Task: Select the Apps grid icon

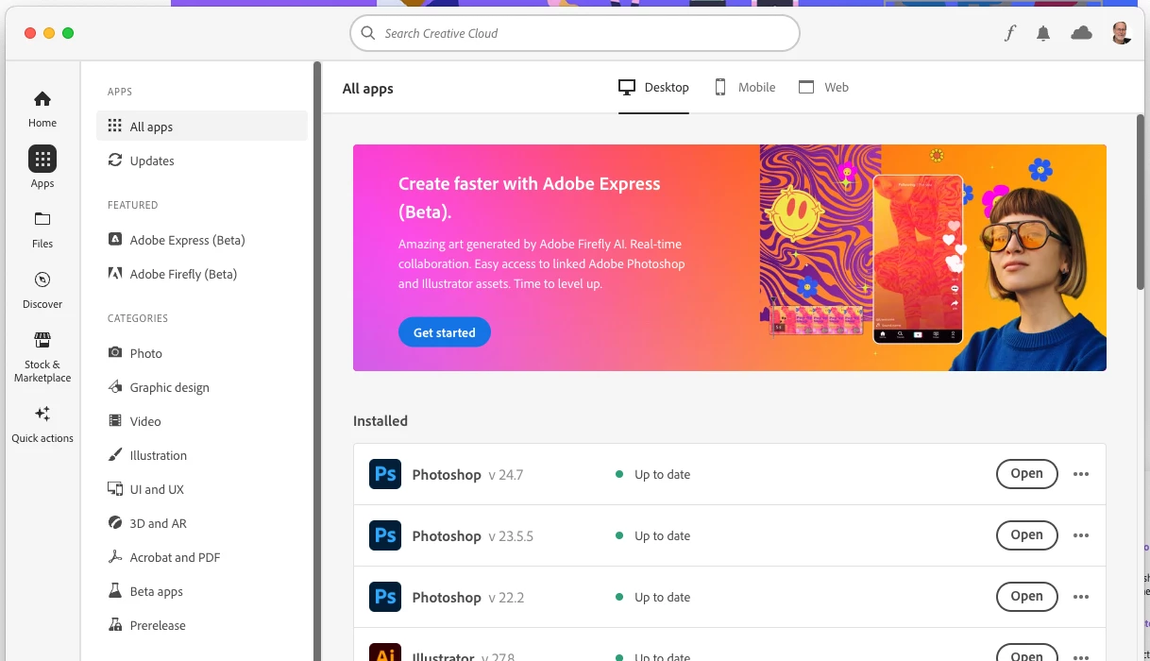Action: click(42, 159)
